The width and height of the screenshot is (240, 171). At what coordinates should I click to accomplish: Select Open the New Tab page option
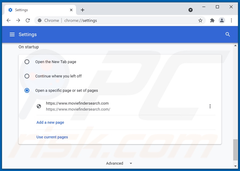tap(27, 62)
